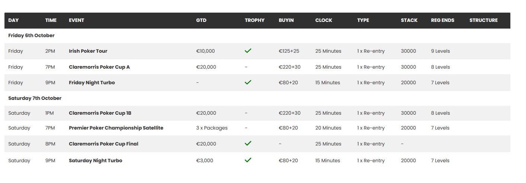This screenshot has width=526, height=183.
Task: Open the Saturday Night Turbo event
Action: click(96, 161)
